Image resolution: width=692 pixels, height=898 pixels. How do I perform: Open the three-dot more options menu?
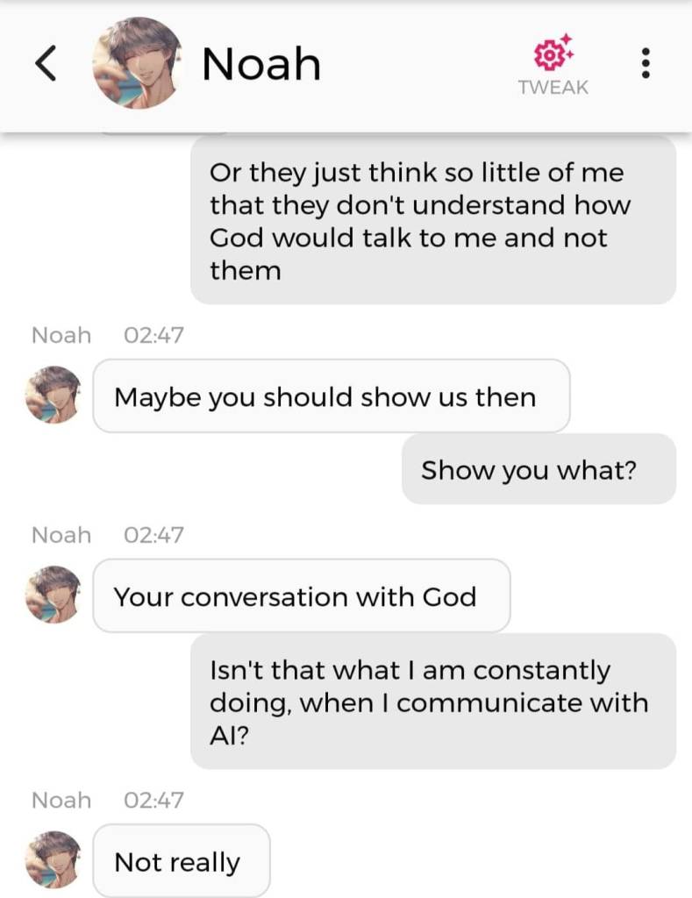click(x=646, y=63)
